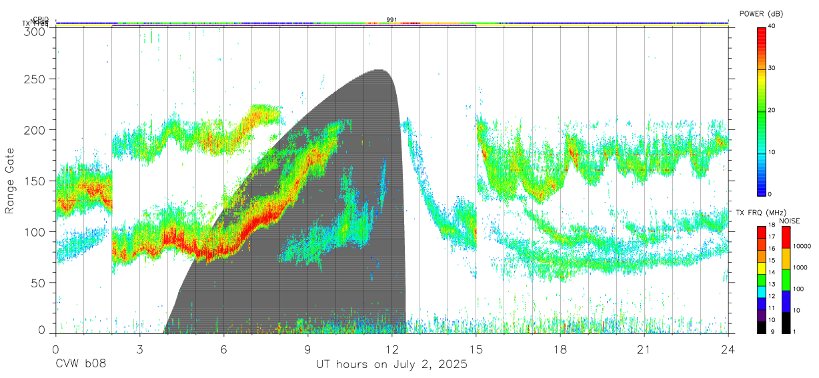Click range gate tick label 150
This screenshot has height=378, width=819.
(x=35, y=181)
